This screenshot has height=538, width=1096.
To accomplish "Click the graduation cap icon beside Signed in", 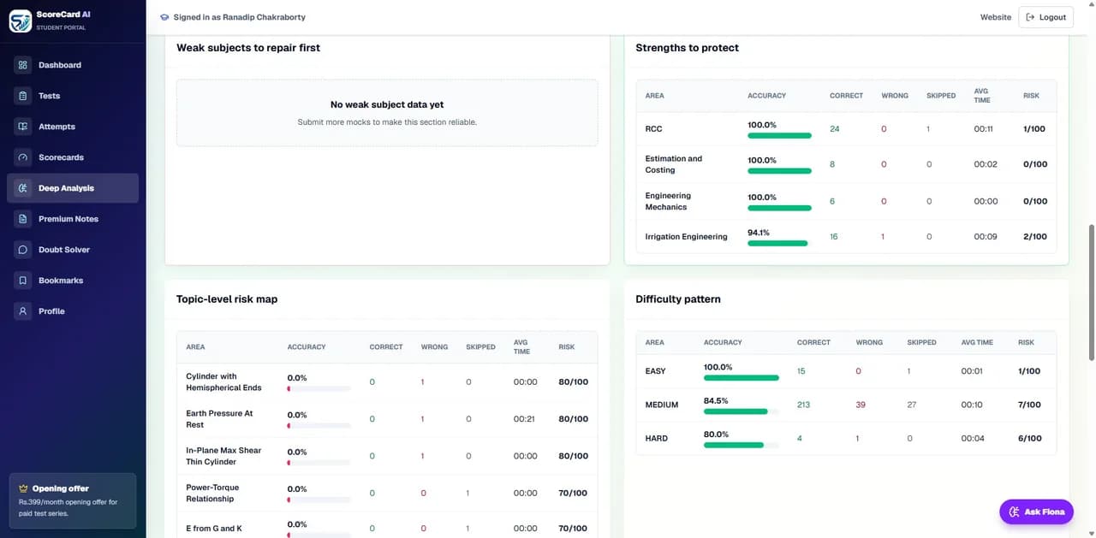I will pos(164,17).
